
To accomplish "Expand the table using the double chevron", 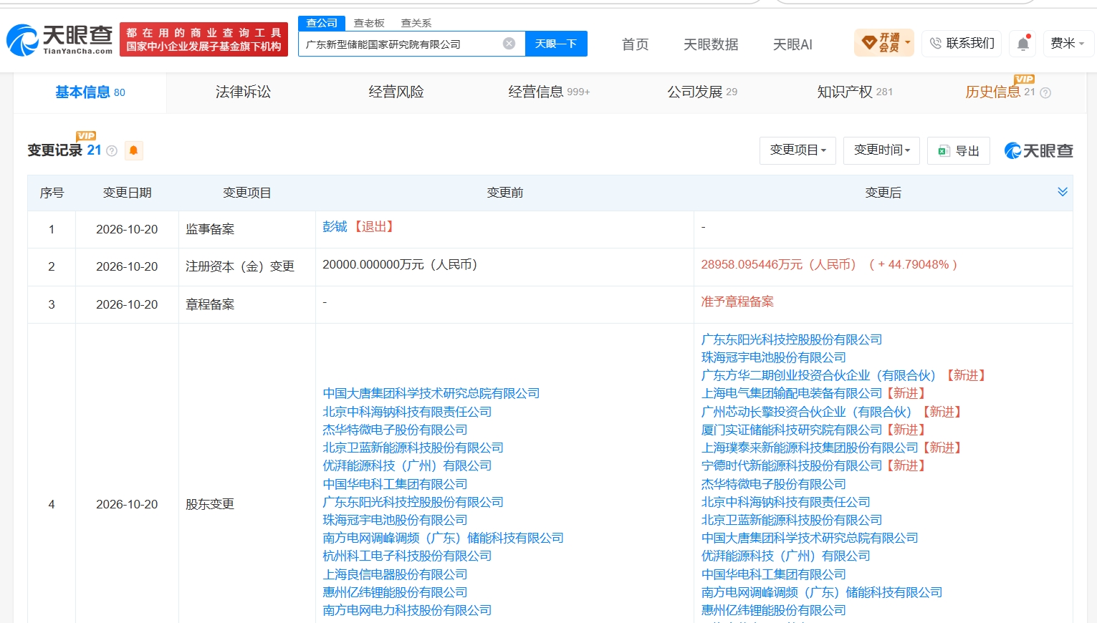I will (1063, 192).
